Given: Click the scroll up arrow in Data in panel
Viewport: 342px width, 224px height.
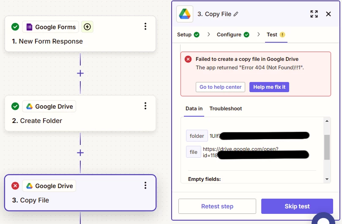Looking at the screenshot, I should [x=327, y=121].
